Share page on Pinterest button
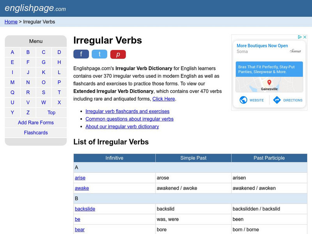 tap(118, 54)
